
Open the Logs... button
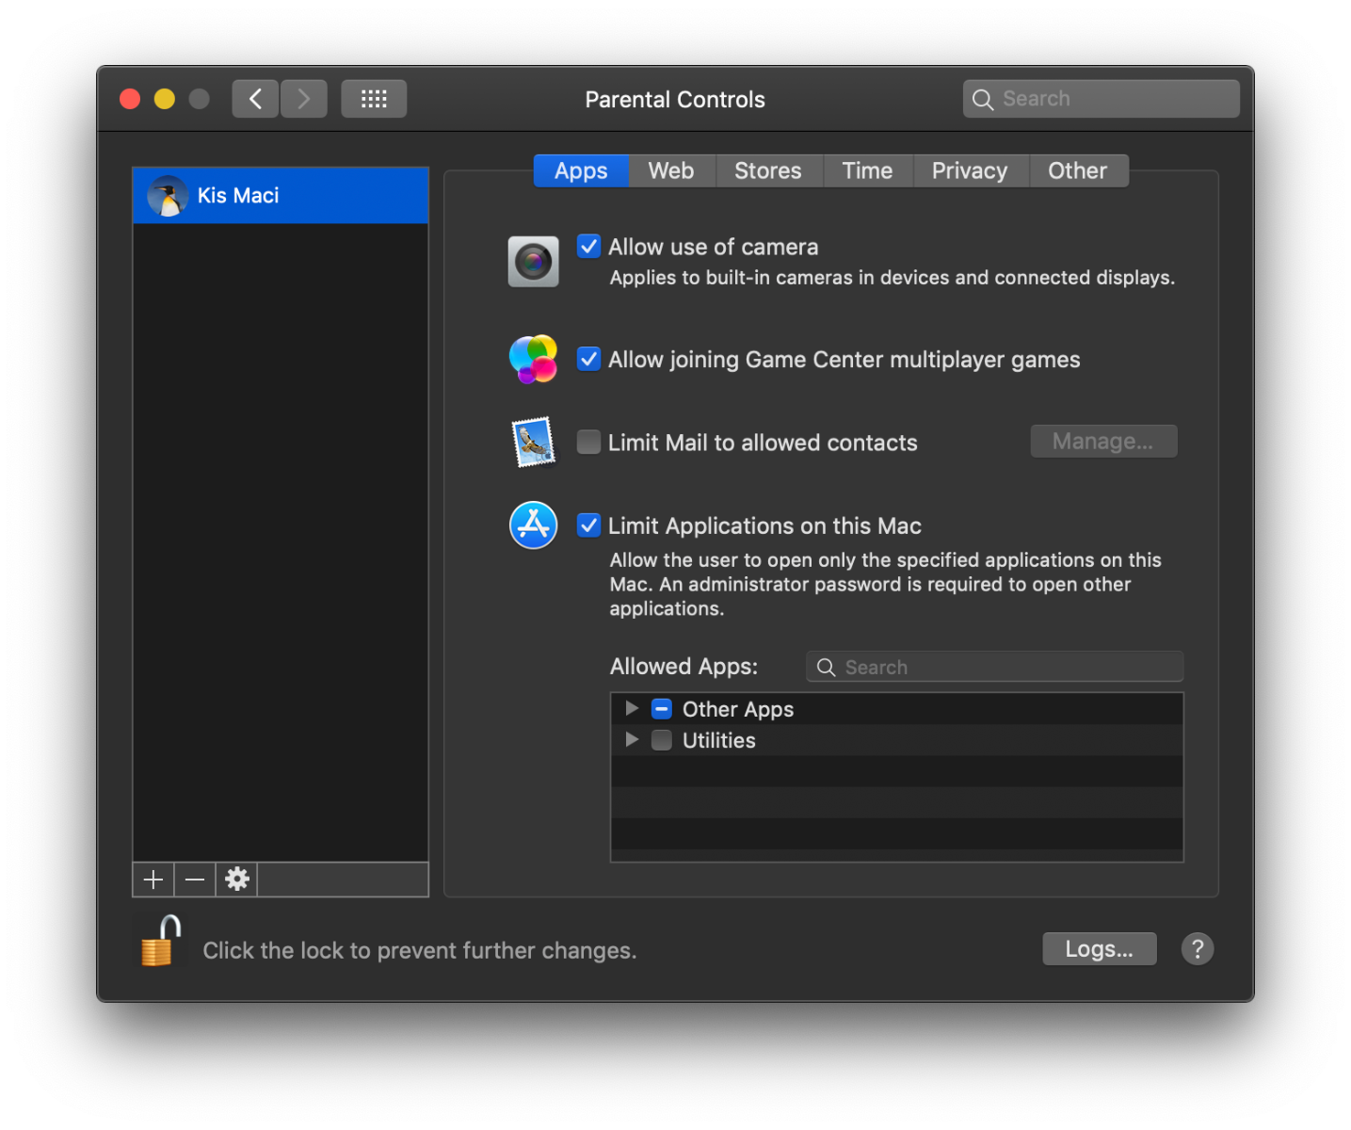[1099, 949]
